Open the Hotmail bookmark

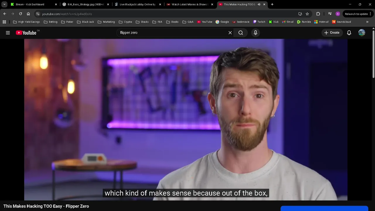coord(321,22)
